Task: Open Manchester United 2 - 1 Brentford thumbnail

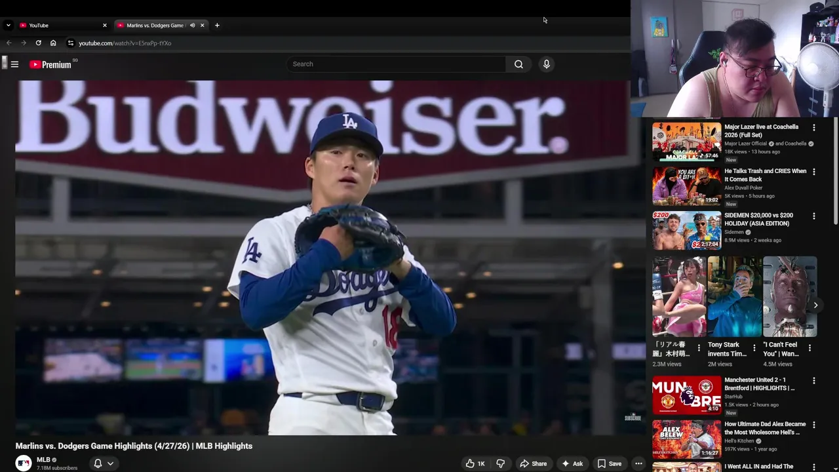Action: tap(686, 395)
